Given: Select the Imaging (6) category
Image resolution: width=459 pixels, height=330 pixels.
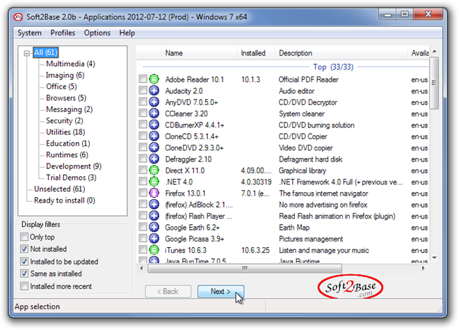Looking at the screenshot, I should [65, 75].
